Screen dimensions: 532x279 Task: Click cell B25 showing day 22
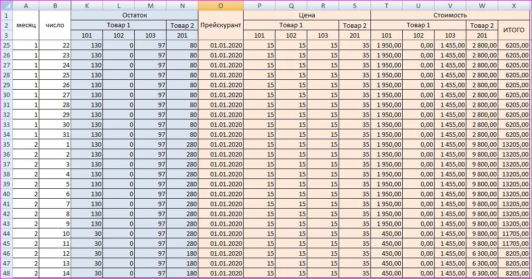tap(55, 45)
